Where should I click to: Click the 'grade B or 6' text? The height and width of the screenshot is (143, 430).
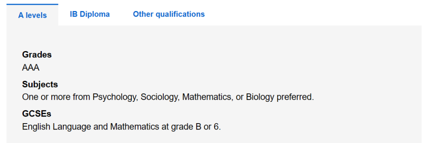point(200,127)
